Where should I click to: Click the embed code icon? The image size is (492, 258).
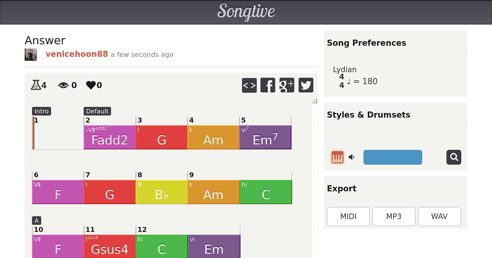[249, 85]
